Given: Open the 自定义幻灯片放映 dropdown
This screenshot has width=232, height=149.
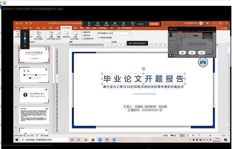Looking at the screenshot, I should click(x=39, y=36).
